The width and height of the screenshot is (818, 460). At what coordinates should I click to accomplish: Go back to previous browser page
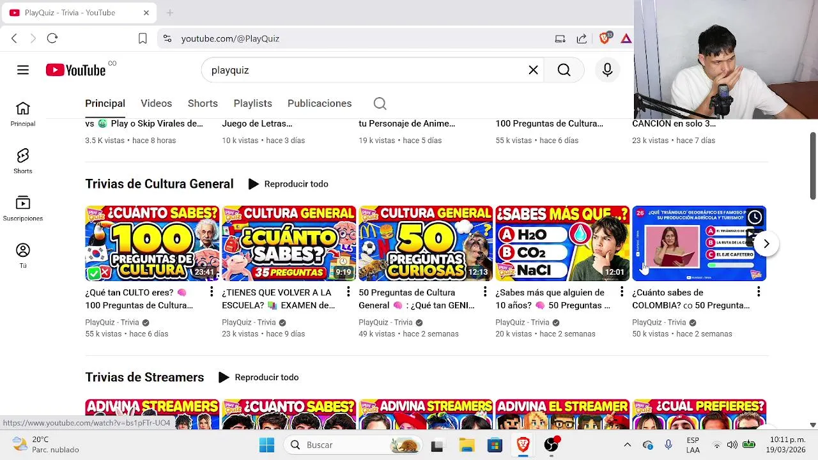point(14,38)
